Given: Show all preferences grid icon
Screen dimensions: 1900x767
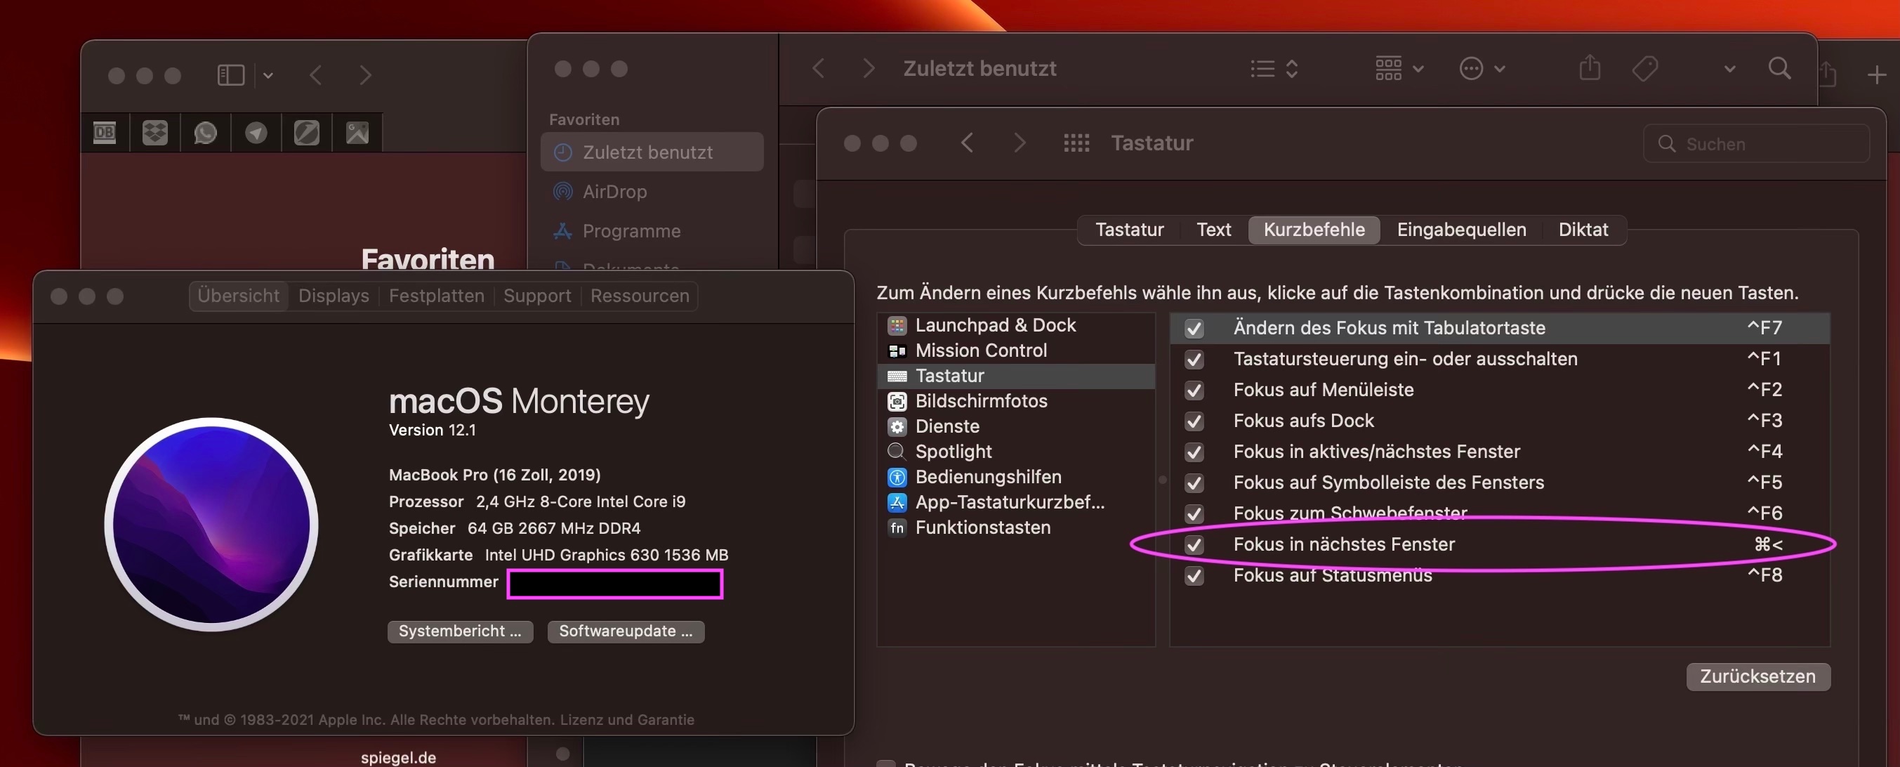Looking at the screenshot, I should 1076,143.
